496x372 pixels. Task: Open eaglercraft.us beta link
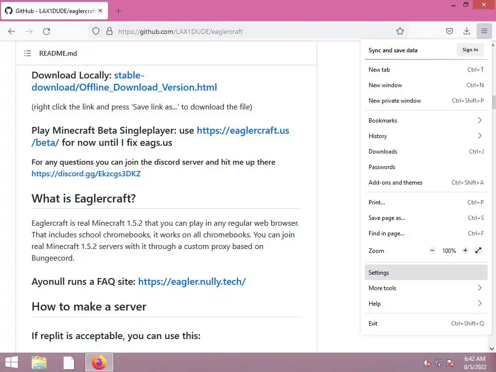point(243,130)
